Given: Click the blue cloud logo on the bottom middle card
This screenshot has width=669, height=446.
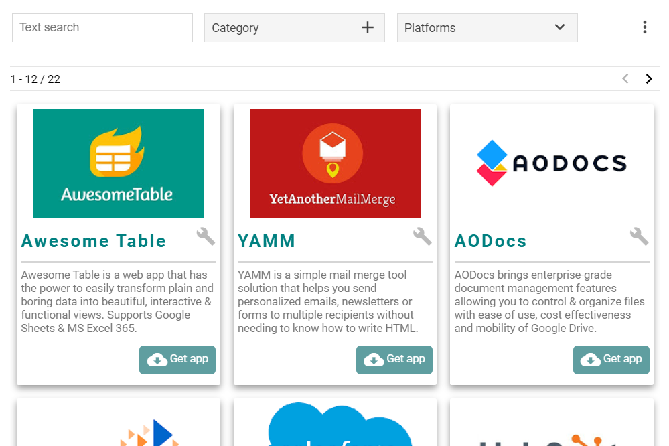Looking at the screenshot, I should pyautogui.click(x=340, y=425).
